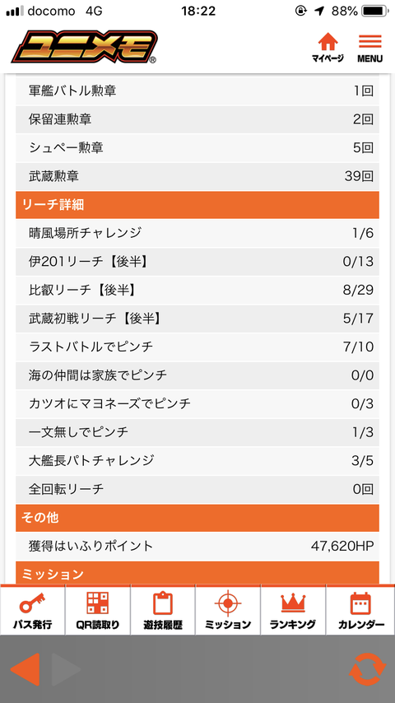The width and height of the screenshot is (395, 703).
Task: Tap the orange ミッション section header
Action: click(197, 573)
